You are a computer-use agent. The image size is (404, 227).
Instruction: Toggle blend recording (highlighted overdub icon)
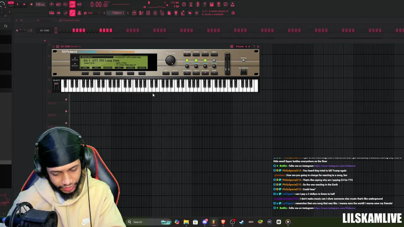[72, 4]
